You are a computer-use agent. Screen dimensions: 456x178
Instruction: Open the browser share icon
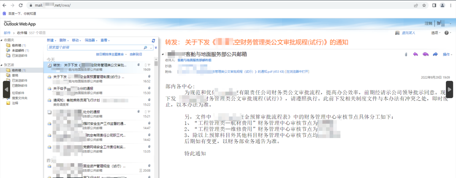tap(416, 5)
